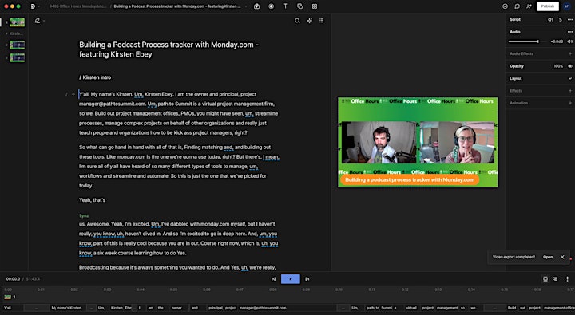Play the composition with blue play button
The width and height of the screenshot is (575, 315).
click(291, 279)
